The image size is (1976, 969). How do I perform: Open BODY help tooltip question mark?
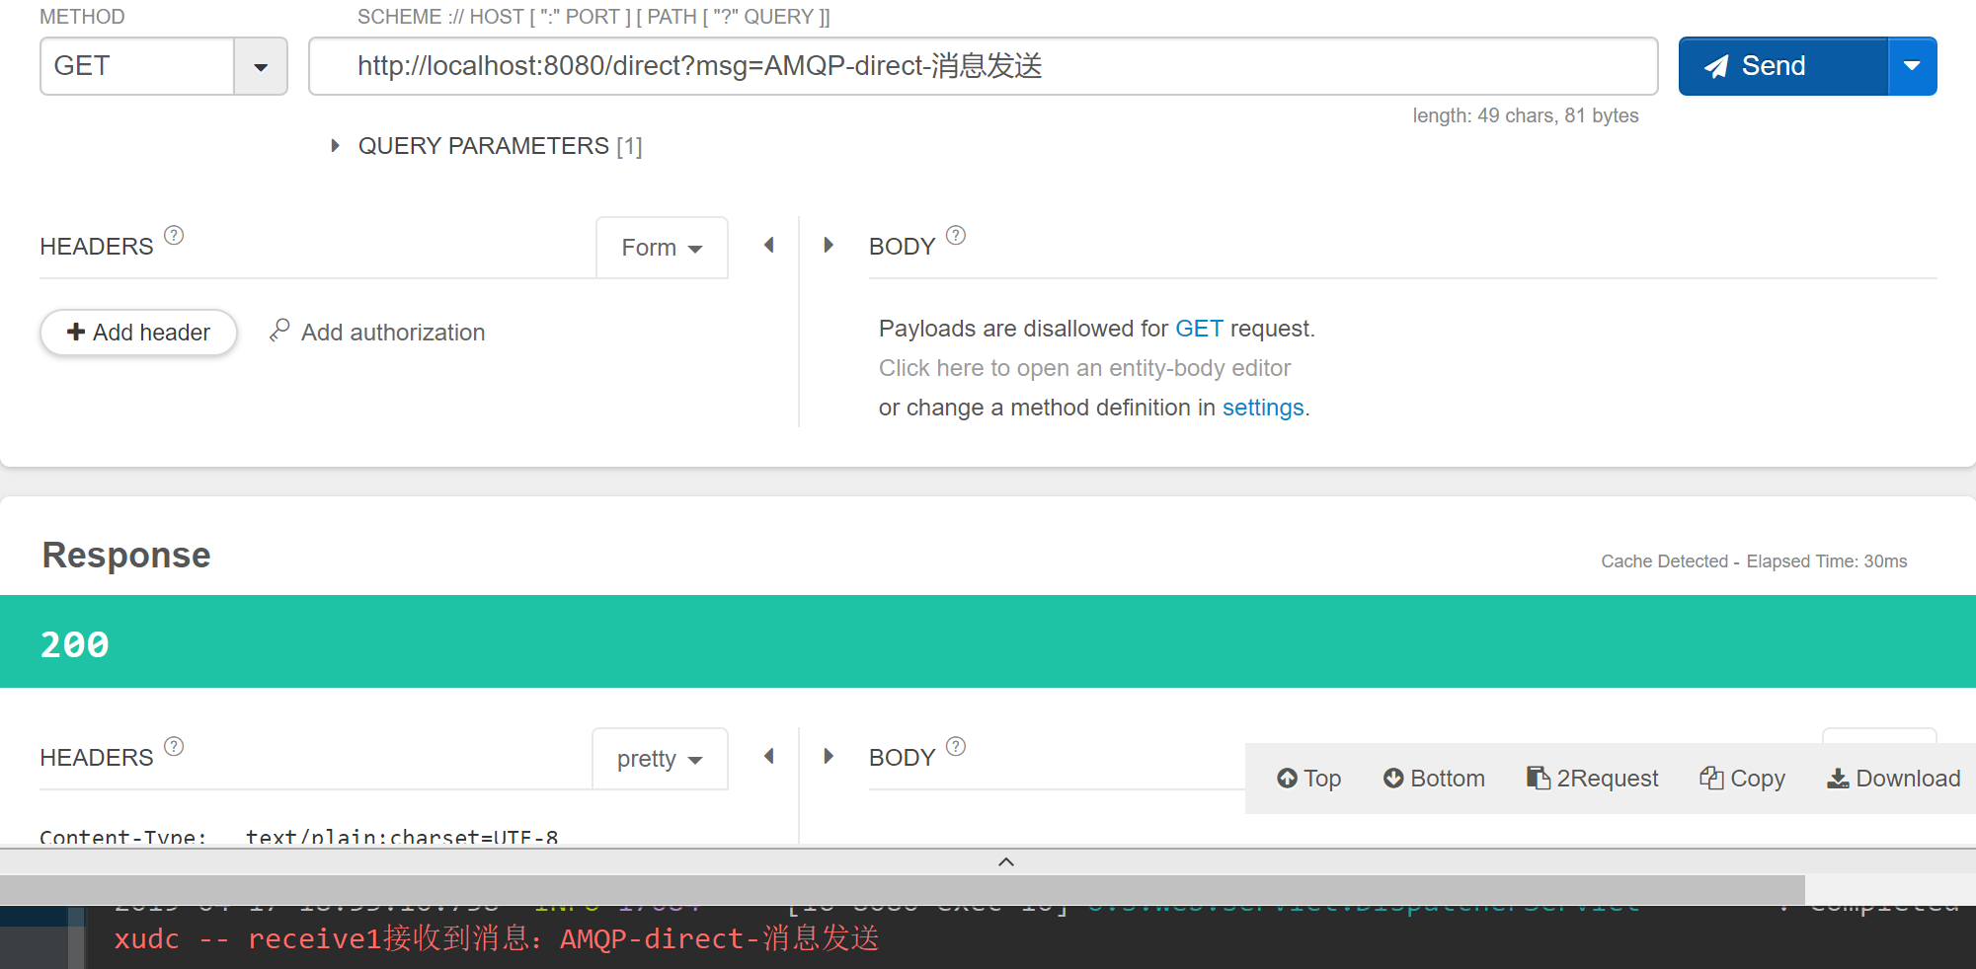[x=955, y=234]
